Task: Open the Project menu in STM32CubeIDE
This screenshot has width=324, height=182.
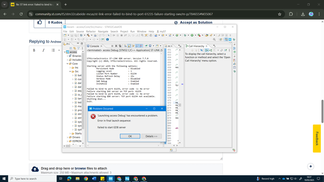Action: (x=124, y=31)
